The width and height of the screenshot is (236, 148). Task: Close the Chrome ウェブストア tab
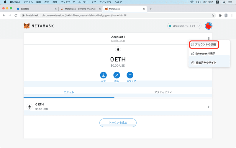(100, 9)
